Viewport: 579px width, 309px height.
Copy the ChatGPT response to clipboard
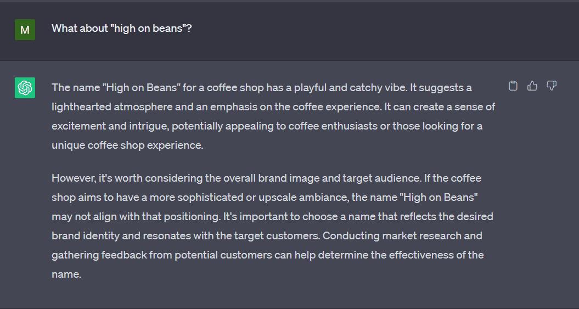tap(513, 86)
